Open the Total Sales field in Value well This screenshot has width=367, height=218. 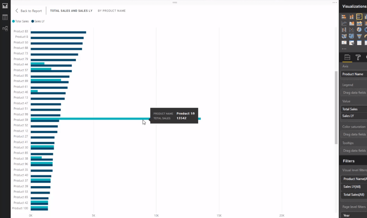click(354, 109)
